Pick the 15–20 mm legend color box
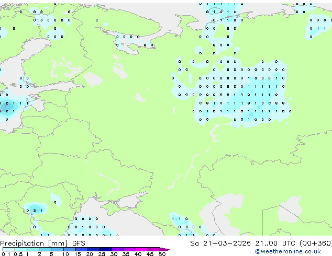Viewport: 332px width, 256px height. (82, 249)
